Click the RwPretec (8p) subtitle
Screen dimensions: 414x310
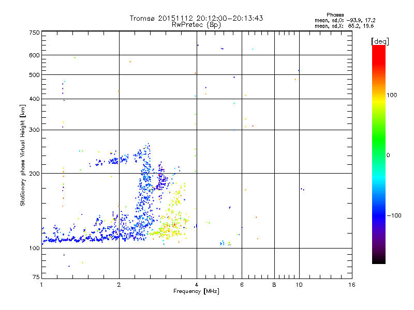click(x=196, y=25)
